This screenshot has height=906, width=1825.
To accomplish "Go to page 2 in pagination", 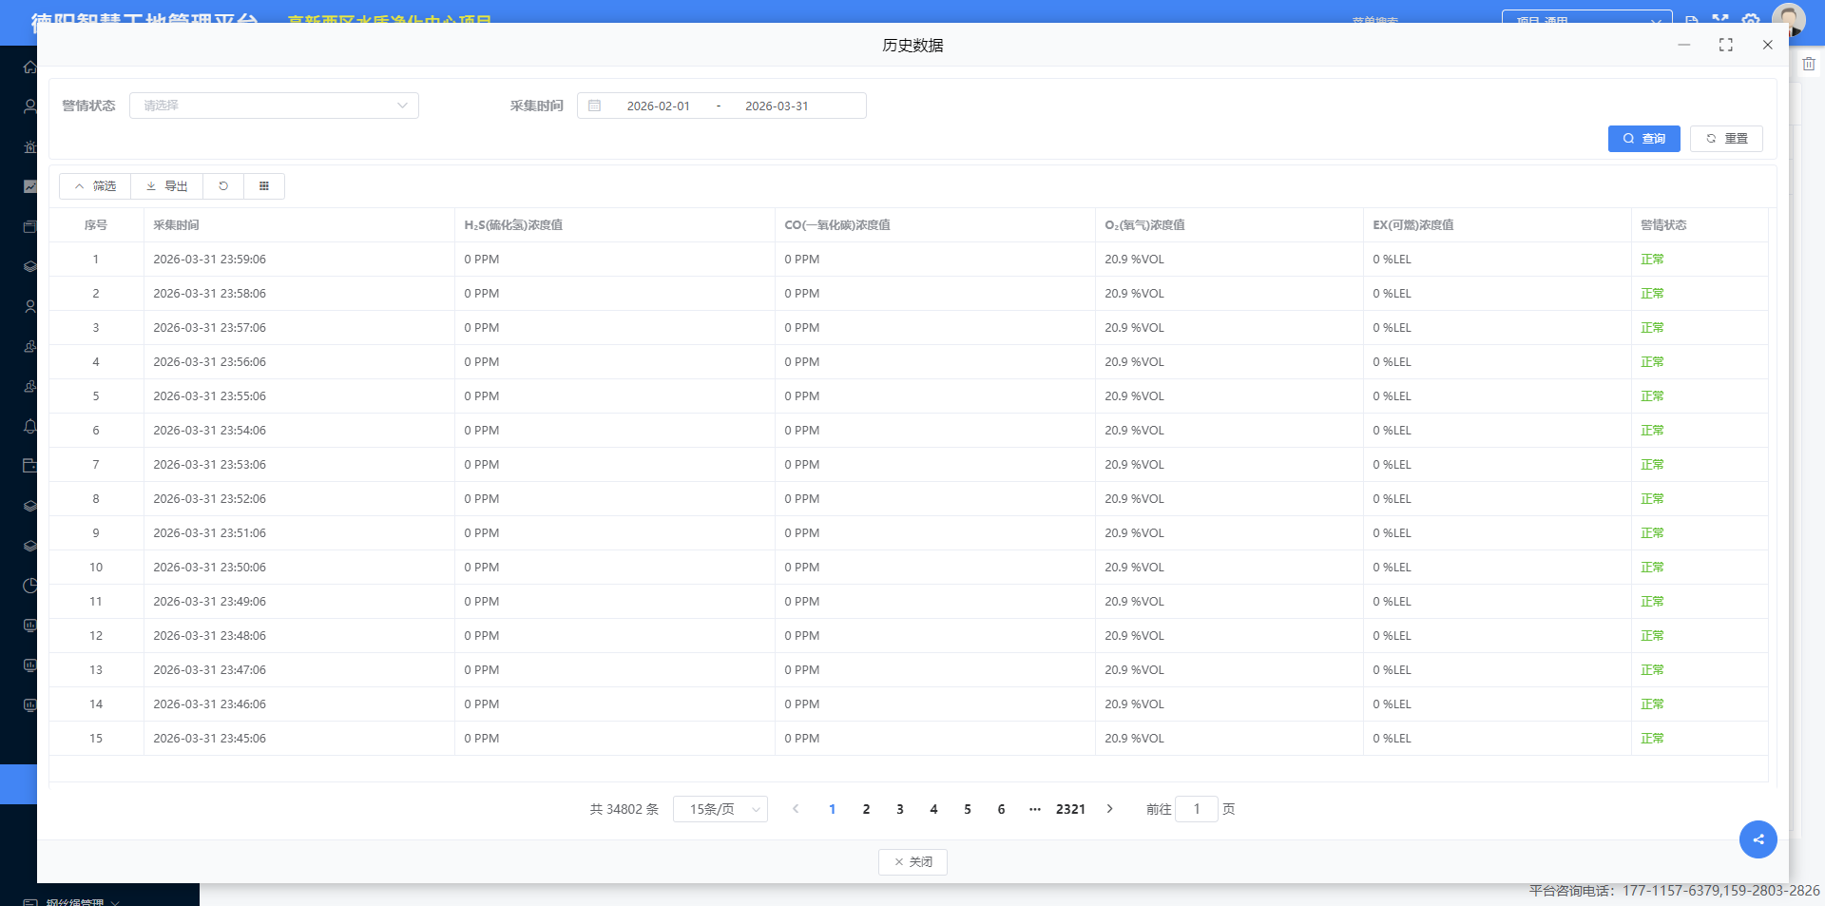I will [x=866, y=809].
